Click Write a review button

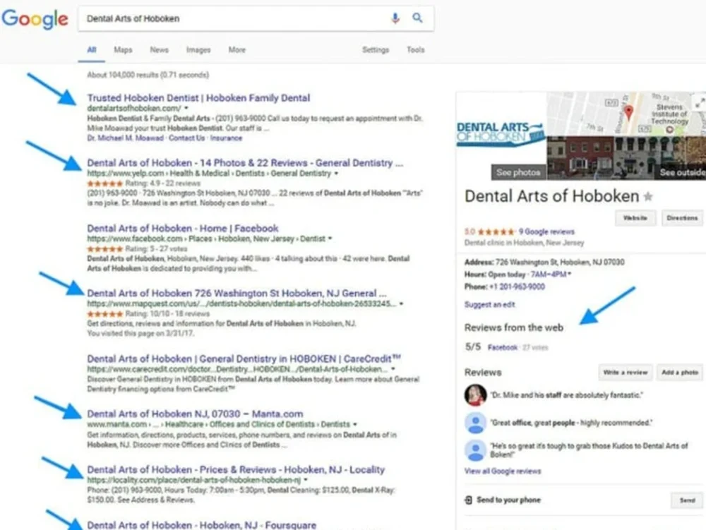click(x=626, y=373)
